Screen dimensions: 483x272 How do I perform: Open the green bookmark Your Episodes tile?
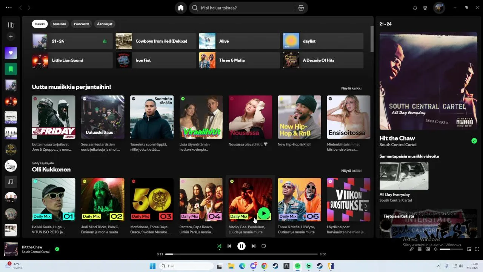11,69
